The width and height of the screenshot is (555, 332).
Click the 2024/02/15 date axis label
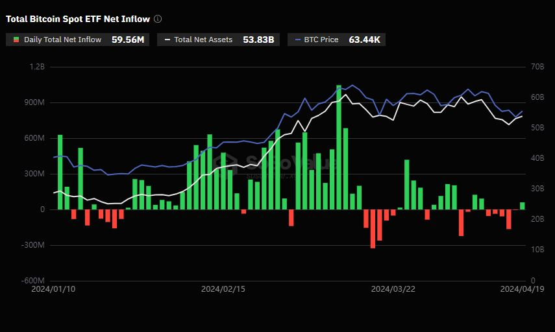[x=223, y=289]
